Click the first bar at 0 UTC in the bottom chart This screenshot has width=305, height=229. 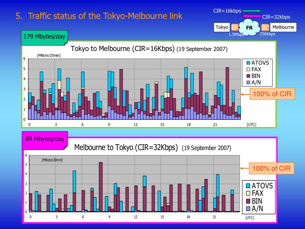point(31,202)
